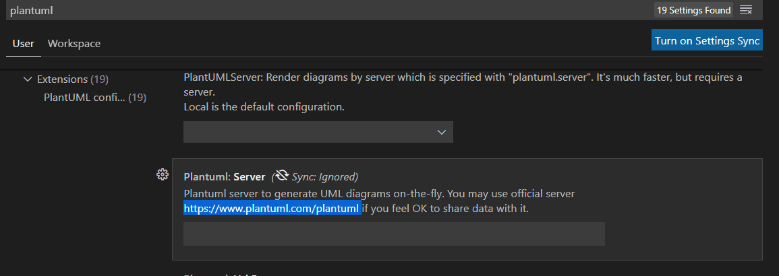Click 'Local is the default configuration' text
This screenshot has height=276, width=779.
[264, 106]
